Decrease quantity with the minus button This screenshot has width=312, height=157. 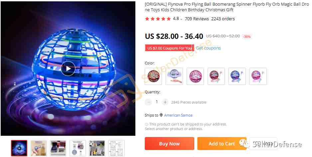pos(148,102)
